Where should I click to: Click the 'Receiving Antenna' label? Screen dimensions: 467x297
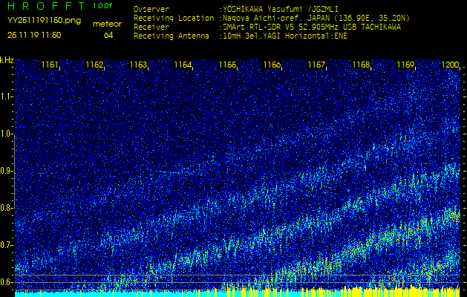172,36
